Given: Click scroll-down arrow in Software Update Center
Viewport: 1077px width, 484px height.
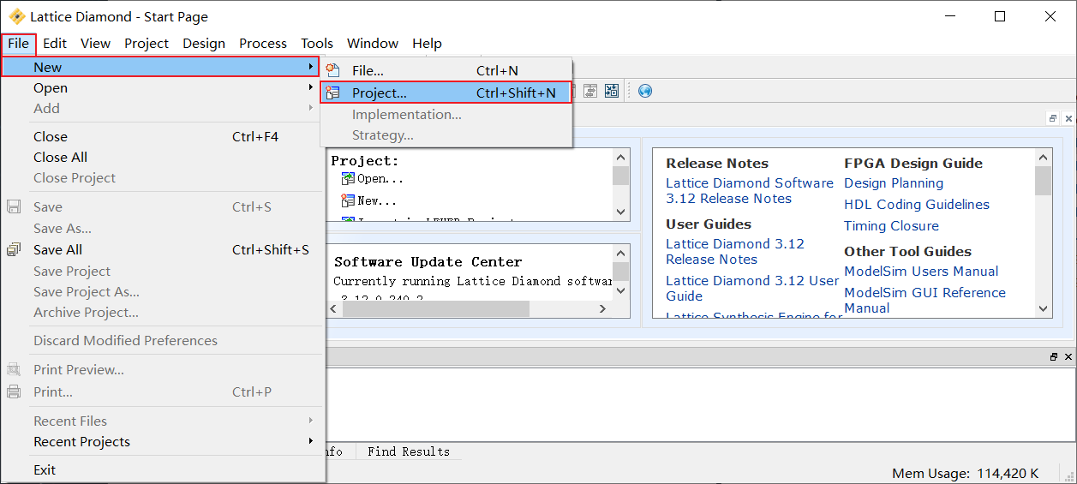Looking at the screenshot, I should (620, 293).
